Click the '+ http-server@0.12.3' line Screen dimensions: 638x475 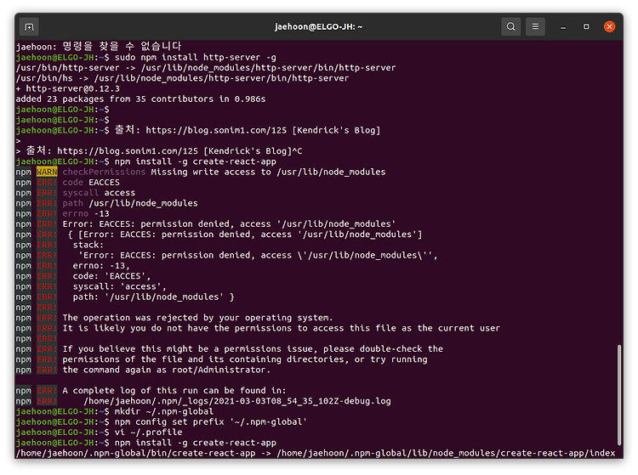pos(68,88)
